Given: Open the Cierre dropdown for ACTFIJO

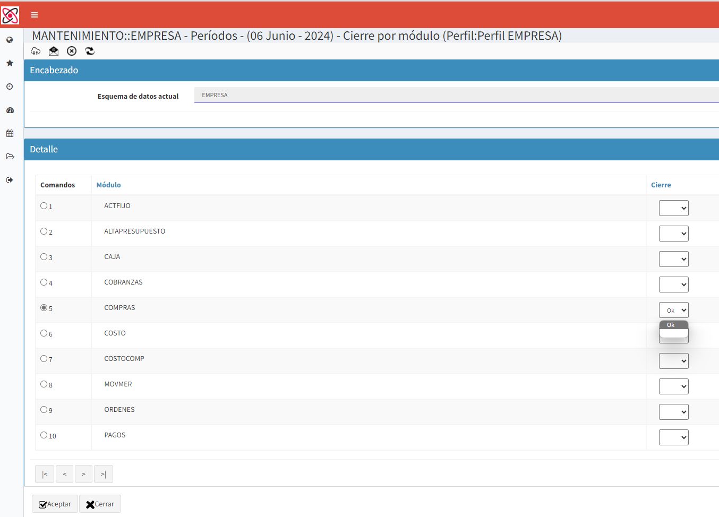Looking at the screenshot, I should point(673,208).
